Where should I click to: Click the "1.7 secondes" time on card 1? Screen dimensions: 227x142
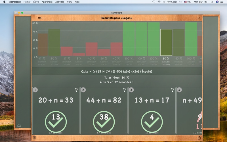[56, 133]
